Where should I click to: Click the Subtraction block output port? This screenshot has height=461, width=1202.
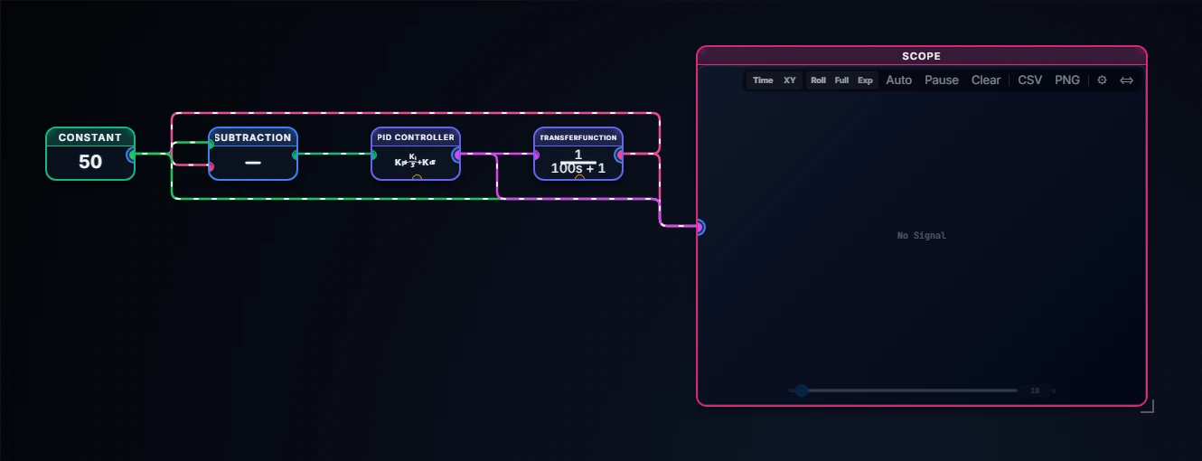coord(296,155)
